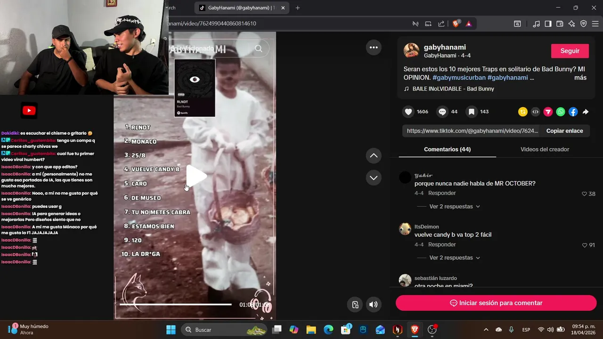603x339 pixels.
Task: Click the taskbar Buscar search box
Action: (224, 330)
